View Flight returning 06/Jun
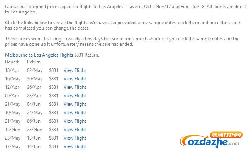The height and width of the screenshot is (153, 251). (x=75, y=121)
